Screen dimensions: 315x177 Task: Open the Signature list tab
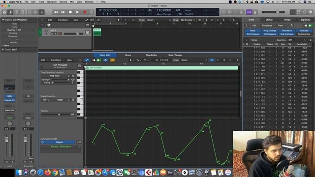[x=305, y=20]
